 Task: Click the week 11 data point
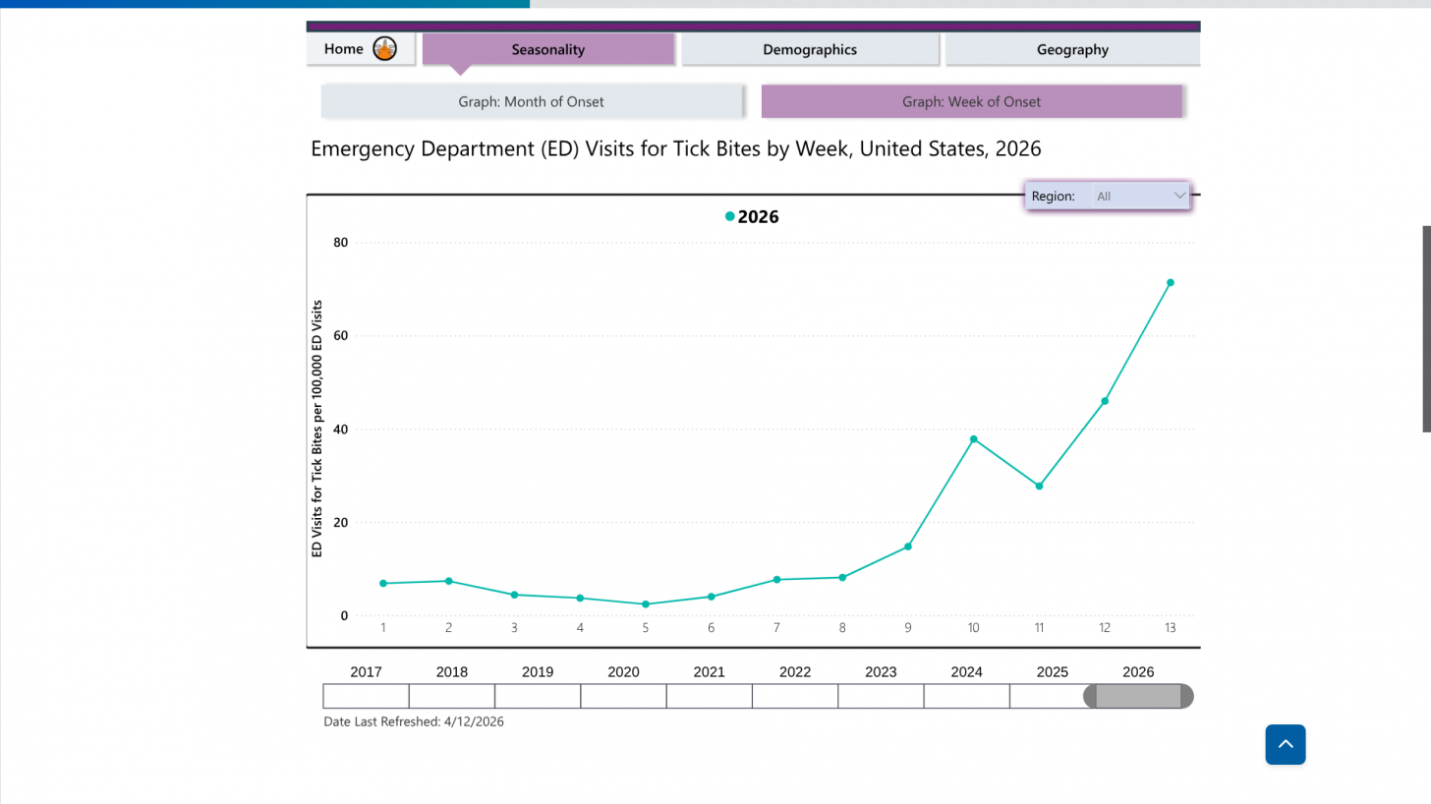pyautogui.click(x=1039, y=487)
